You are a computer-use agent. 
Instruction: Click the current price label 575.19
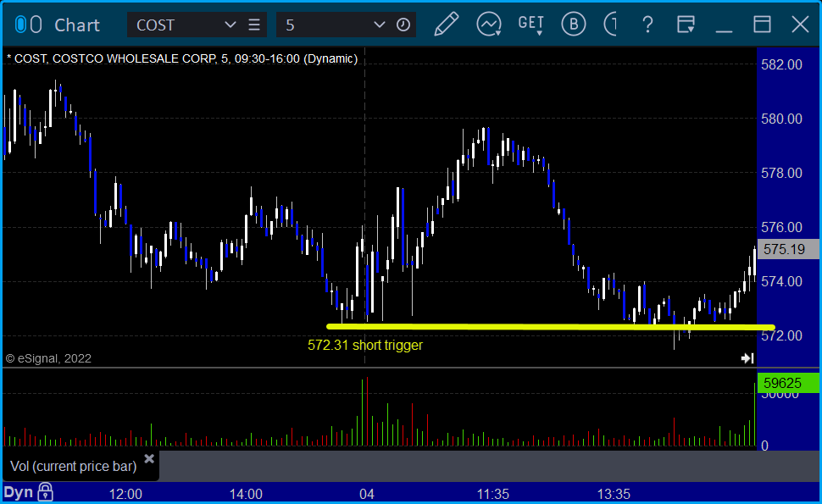(x=788, y=249)
